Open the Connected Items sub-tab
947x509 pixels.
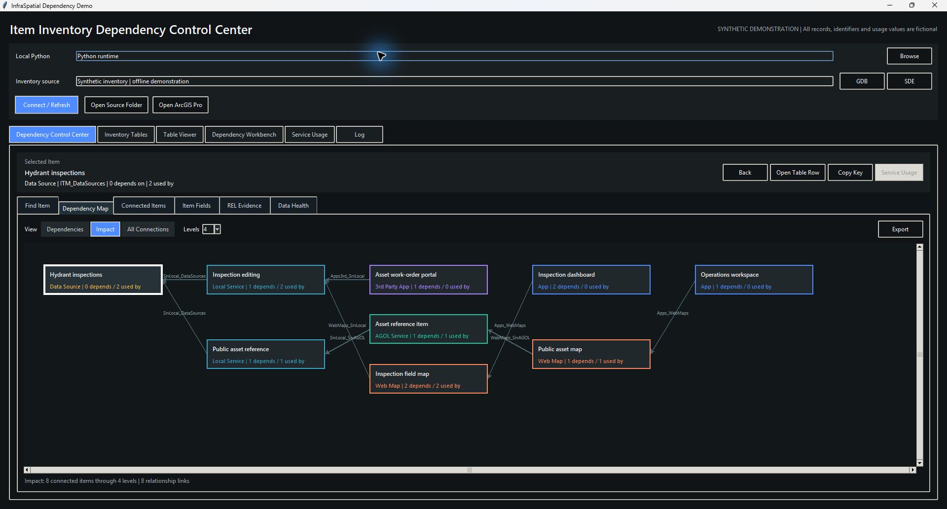coord(144,206)
